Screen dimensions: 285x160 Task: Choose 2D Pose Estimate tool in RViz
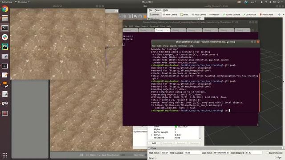click(231, 15)
